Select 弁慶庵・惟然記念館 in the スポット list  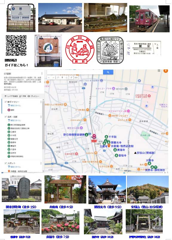17,171
